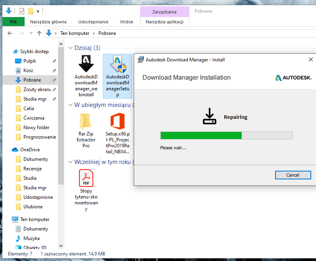Screen dimensions: 316x261
Task: Select the Office Setup.x86 ProjectPro2019 file
Action: coord(118,133)
